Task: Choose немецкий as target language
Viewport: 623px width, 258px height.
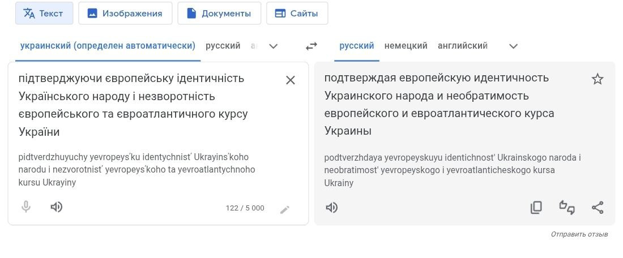Action: 406,46
